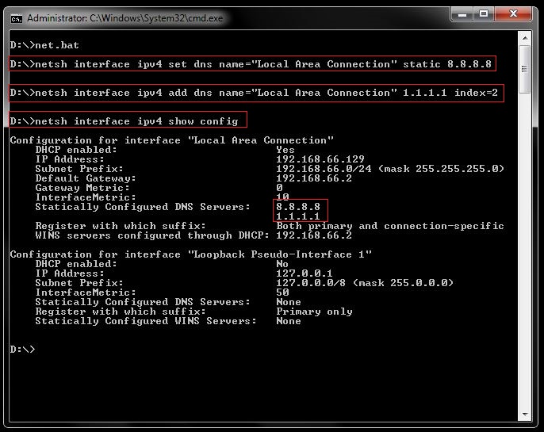Click the DHCP enabled value 'Yes'

click(x=285, y=150)
